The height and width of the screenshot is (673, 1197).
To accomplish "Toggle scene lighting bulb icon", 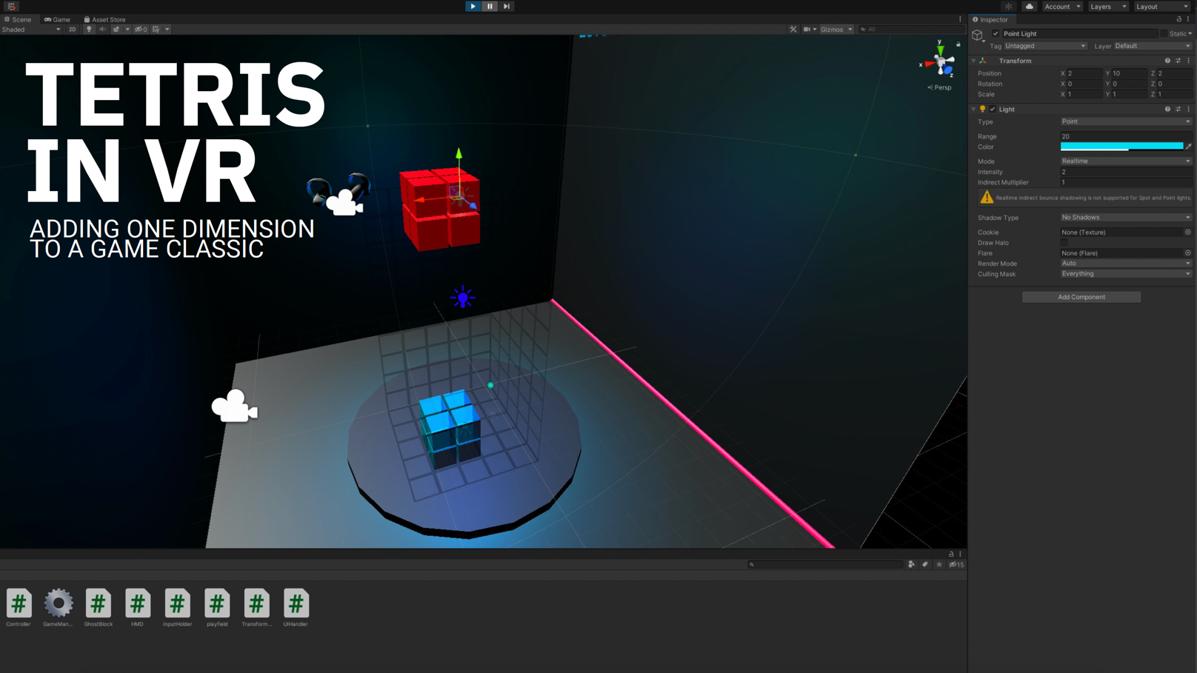I will click(x=89, y=30).
